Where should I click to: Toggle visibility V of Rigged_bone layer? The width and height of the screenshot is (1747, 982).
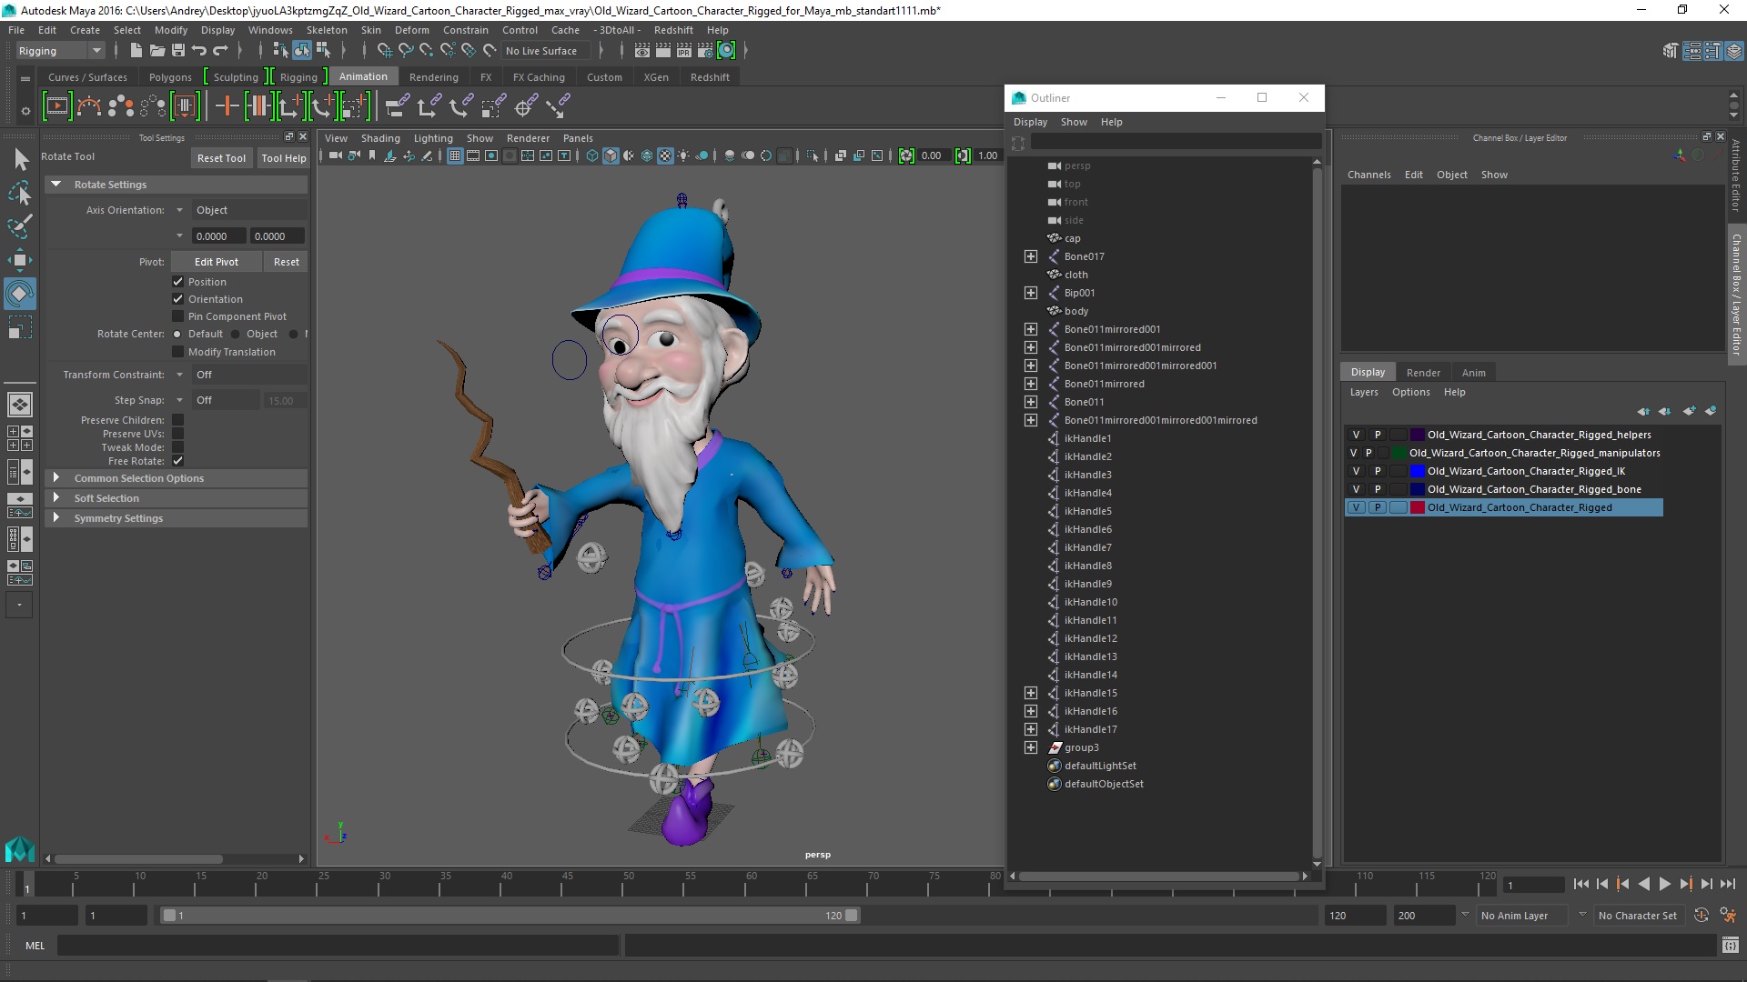click(x=1356, y=489)
